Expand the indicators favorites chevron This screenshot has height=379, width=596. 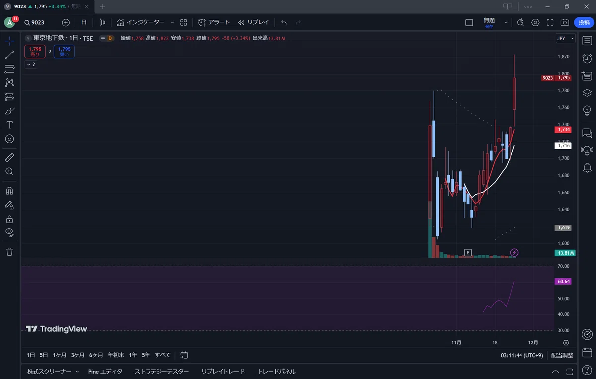tap(172, 22)
